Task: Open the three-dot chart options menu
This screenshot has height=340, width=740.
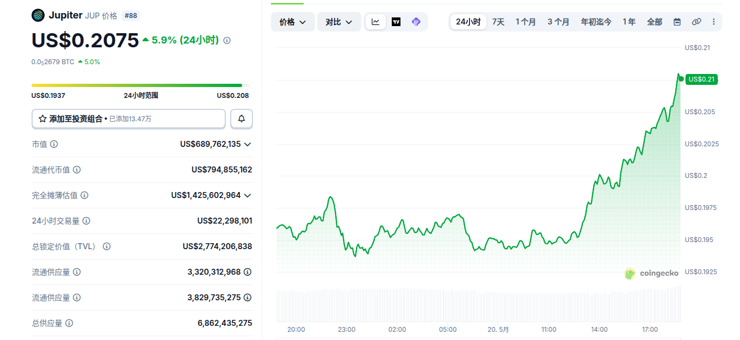Action: [x=714, y=22]
